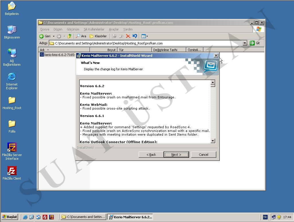Click the Version 6.6.1 heading text
The height and width of the screenshot is (222, 294).
(x=92, y=116)
